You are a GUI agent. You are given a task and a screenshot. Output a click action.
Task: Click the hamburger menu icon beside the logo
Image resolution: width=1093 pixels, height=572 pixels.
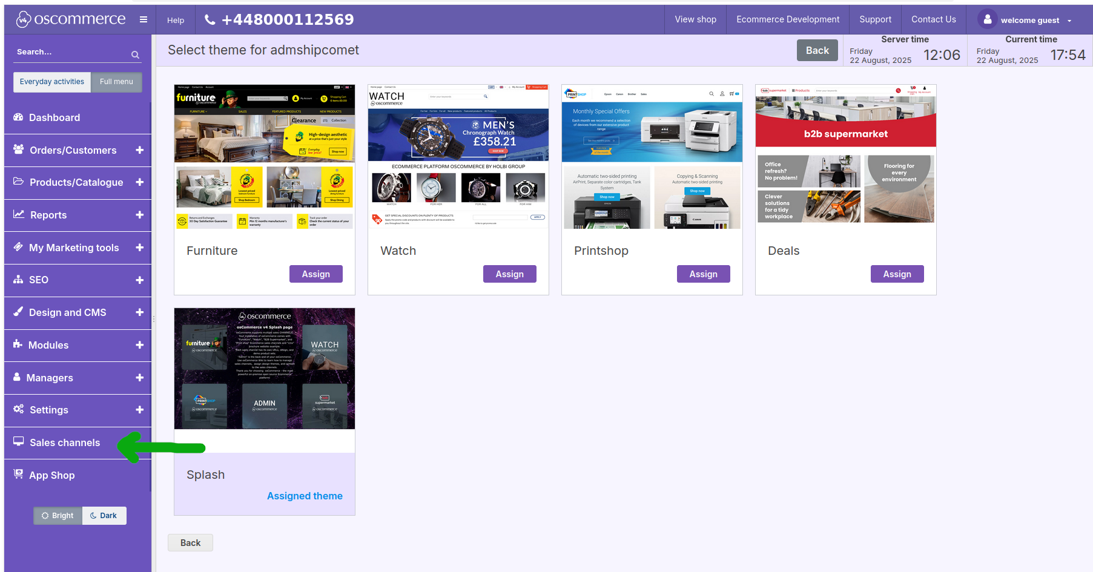tap(144, 19)
